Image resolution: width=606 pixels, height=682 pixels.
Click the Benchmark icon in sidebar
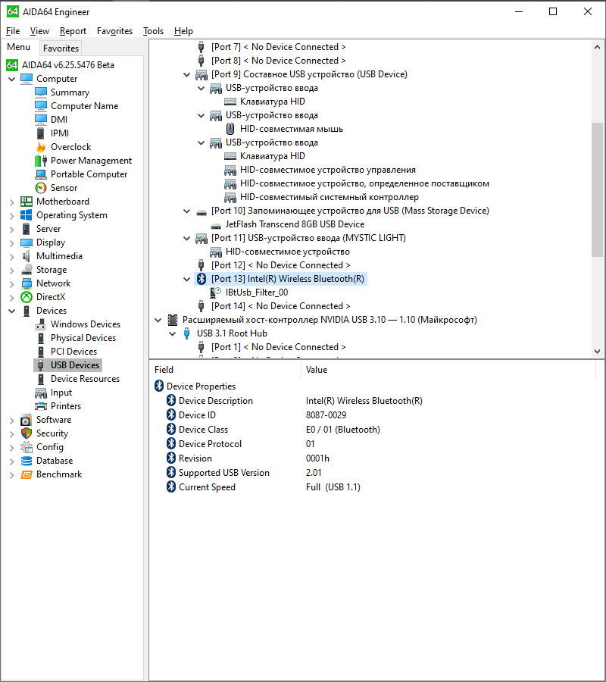(x=27, y=474)
